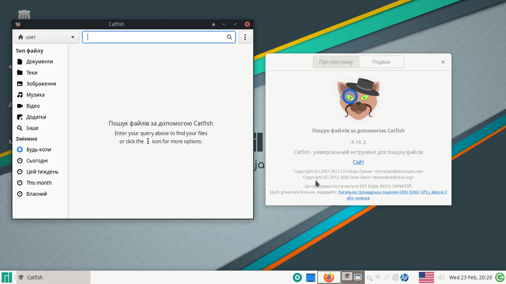Screen dimensions: 506x284
Task: Switch to the Подяки credits tab
Action: pos(381,62)
